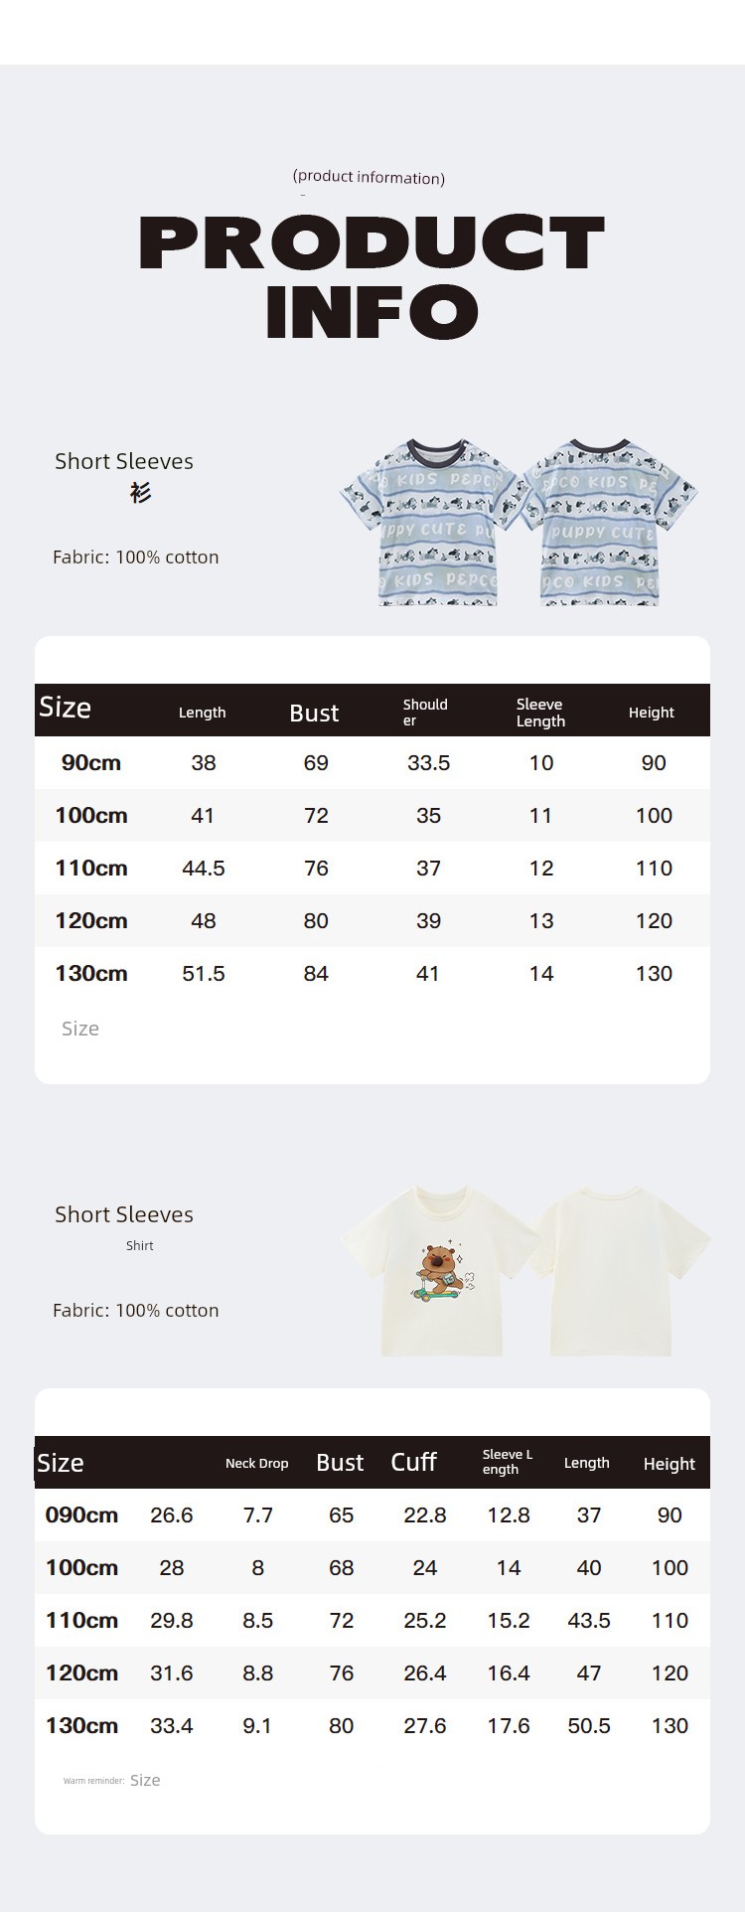Image resolution: width=745 pixels, height=1912 pixels.
Task: Select the 90cm row in first size table
Action: point(372,762)
